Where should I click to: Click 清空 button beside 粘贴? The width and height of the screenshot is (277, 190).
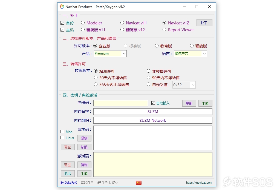pos(68,147)
